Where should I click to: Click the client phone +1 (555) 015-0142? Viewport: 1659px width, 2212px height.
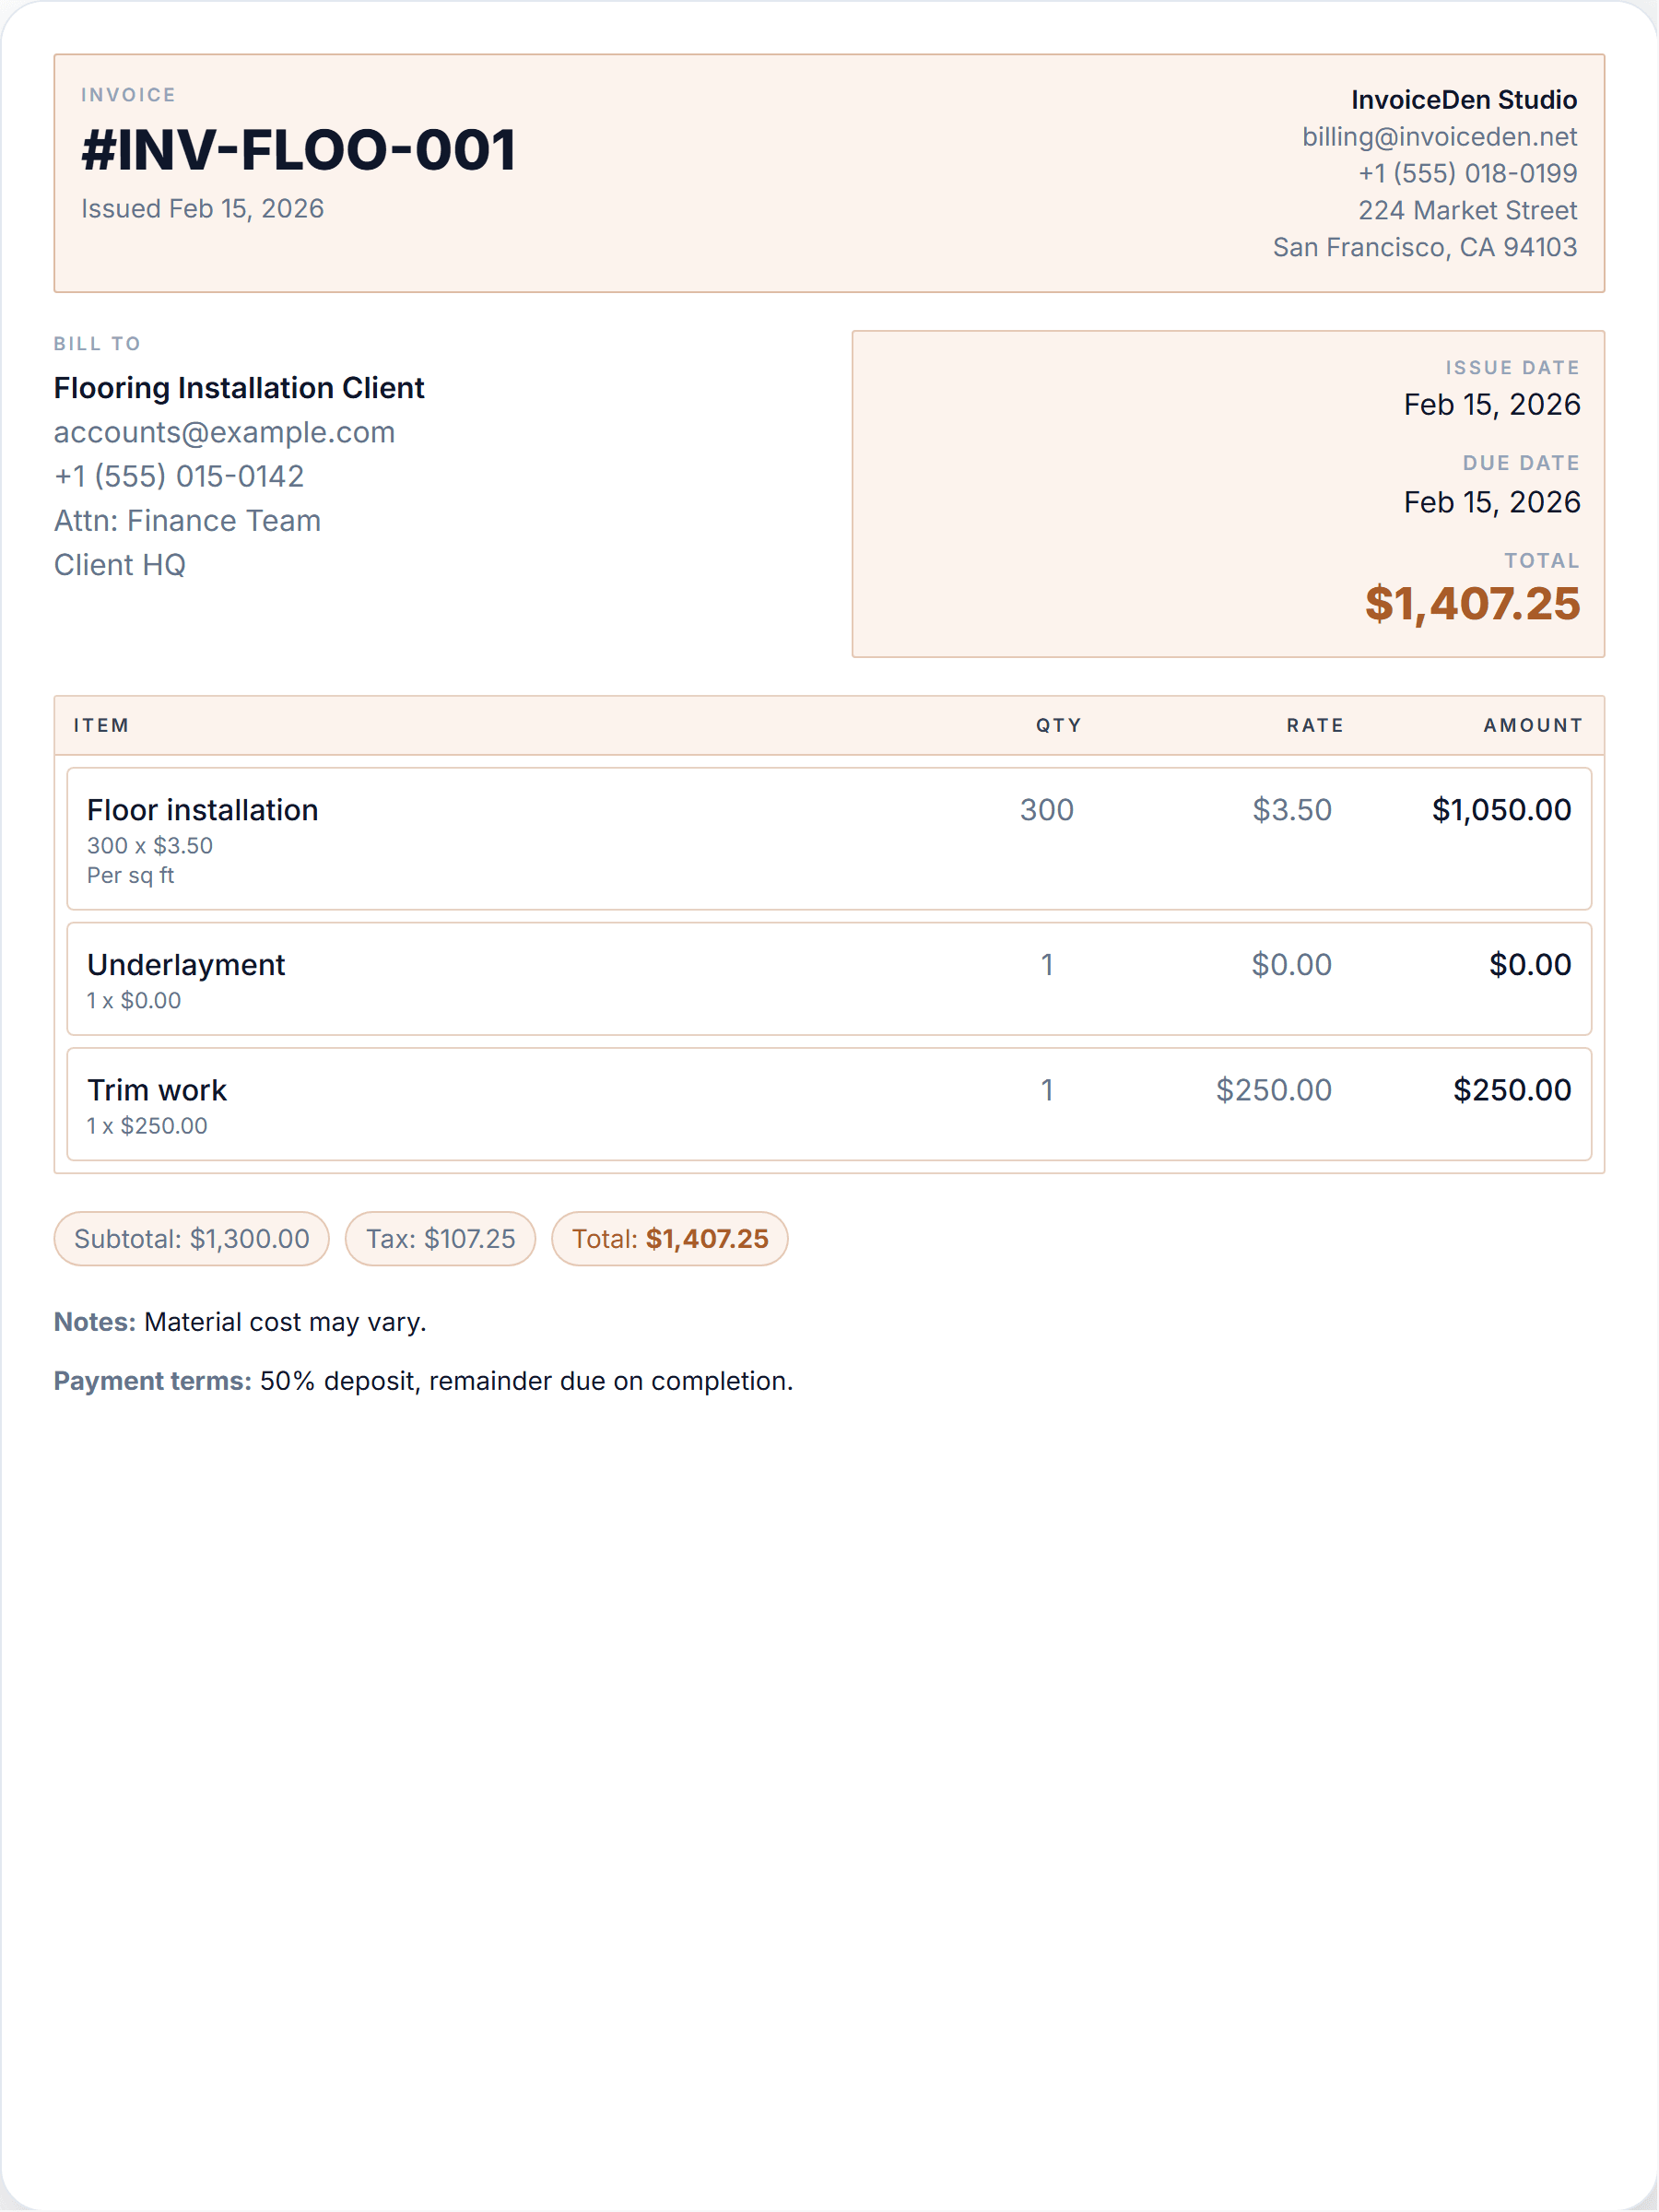coord(179,476)
